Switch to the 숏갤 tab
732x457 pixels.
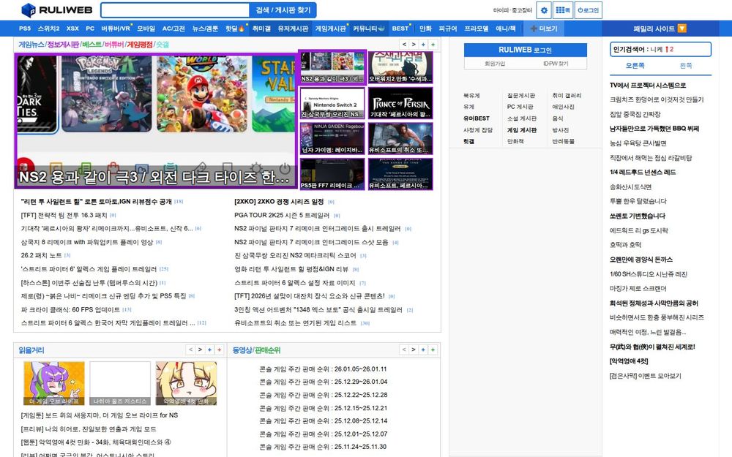pos(163,45)
